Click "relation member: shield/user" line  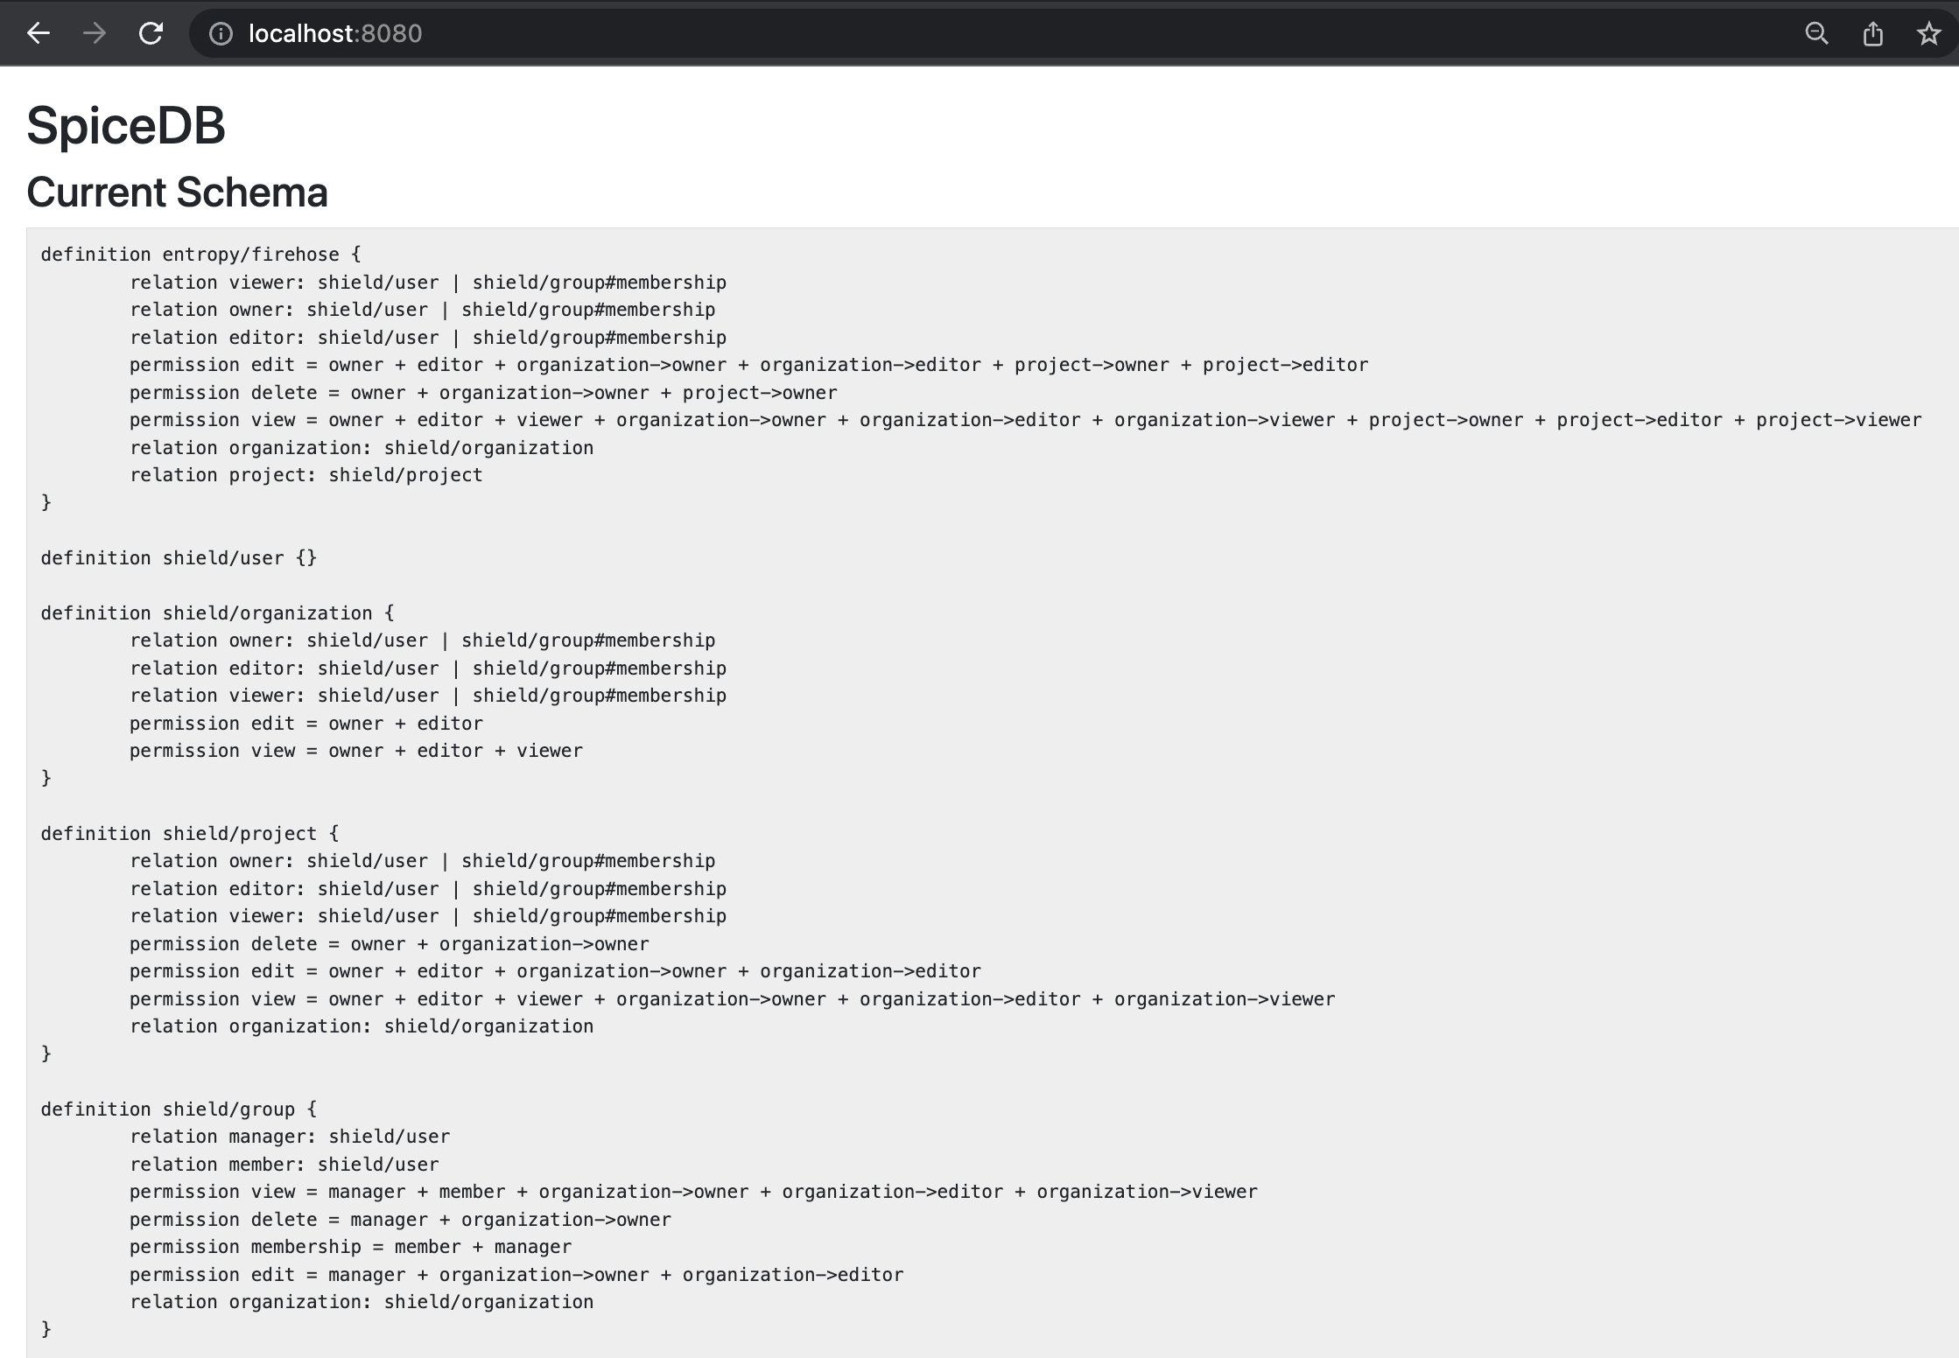point(284,1165)
